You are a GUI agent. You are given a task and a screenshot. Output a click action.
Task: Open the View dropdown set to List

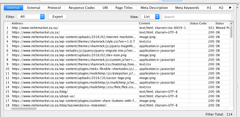pos(150,16)
